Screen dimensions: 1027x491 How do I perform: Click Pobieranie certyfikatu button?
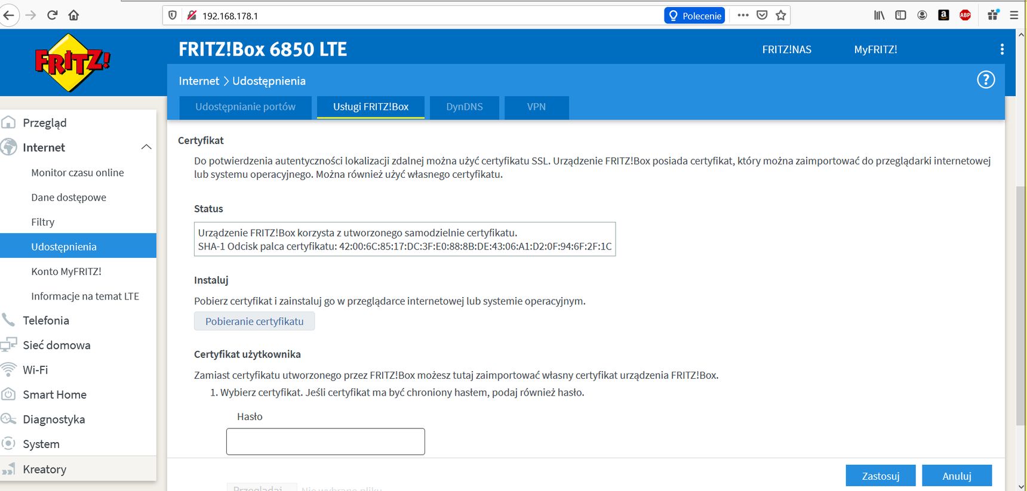(x=254, y=322)
